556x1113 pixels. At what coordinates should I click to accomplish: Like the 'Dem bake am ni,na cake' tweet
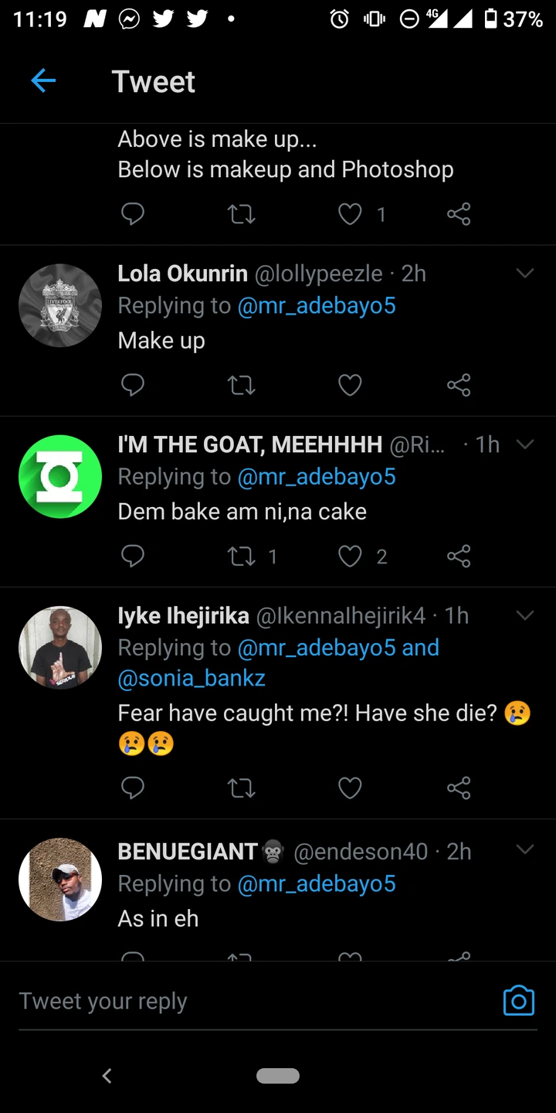pyautogui.click(x=350, y=556)
